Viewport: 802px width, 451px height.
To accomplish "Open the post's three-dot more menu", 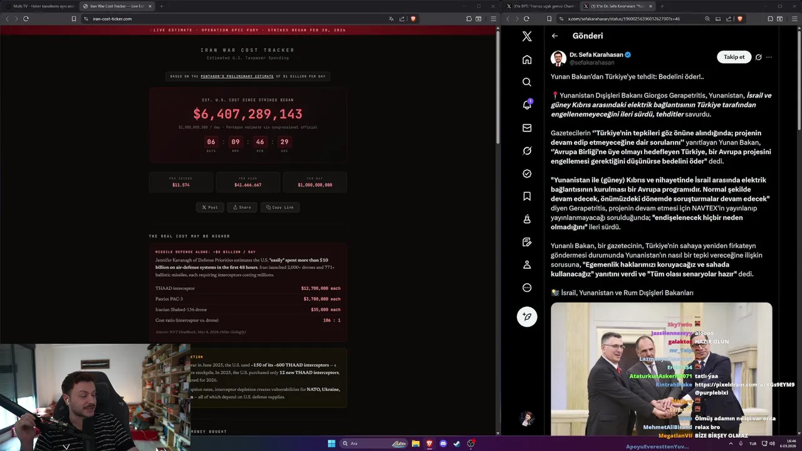I will [769, 57].
